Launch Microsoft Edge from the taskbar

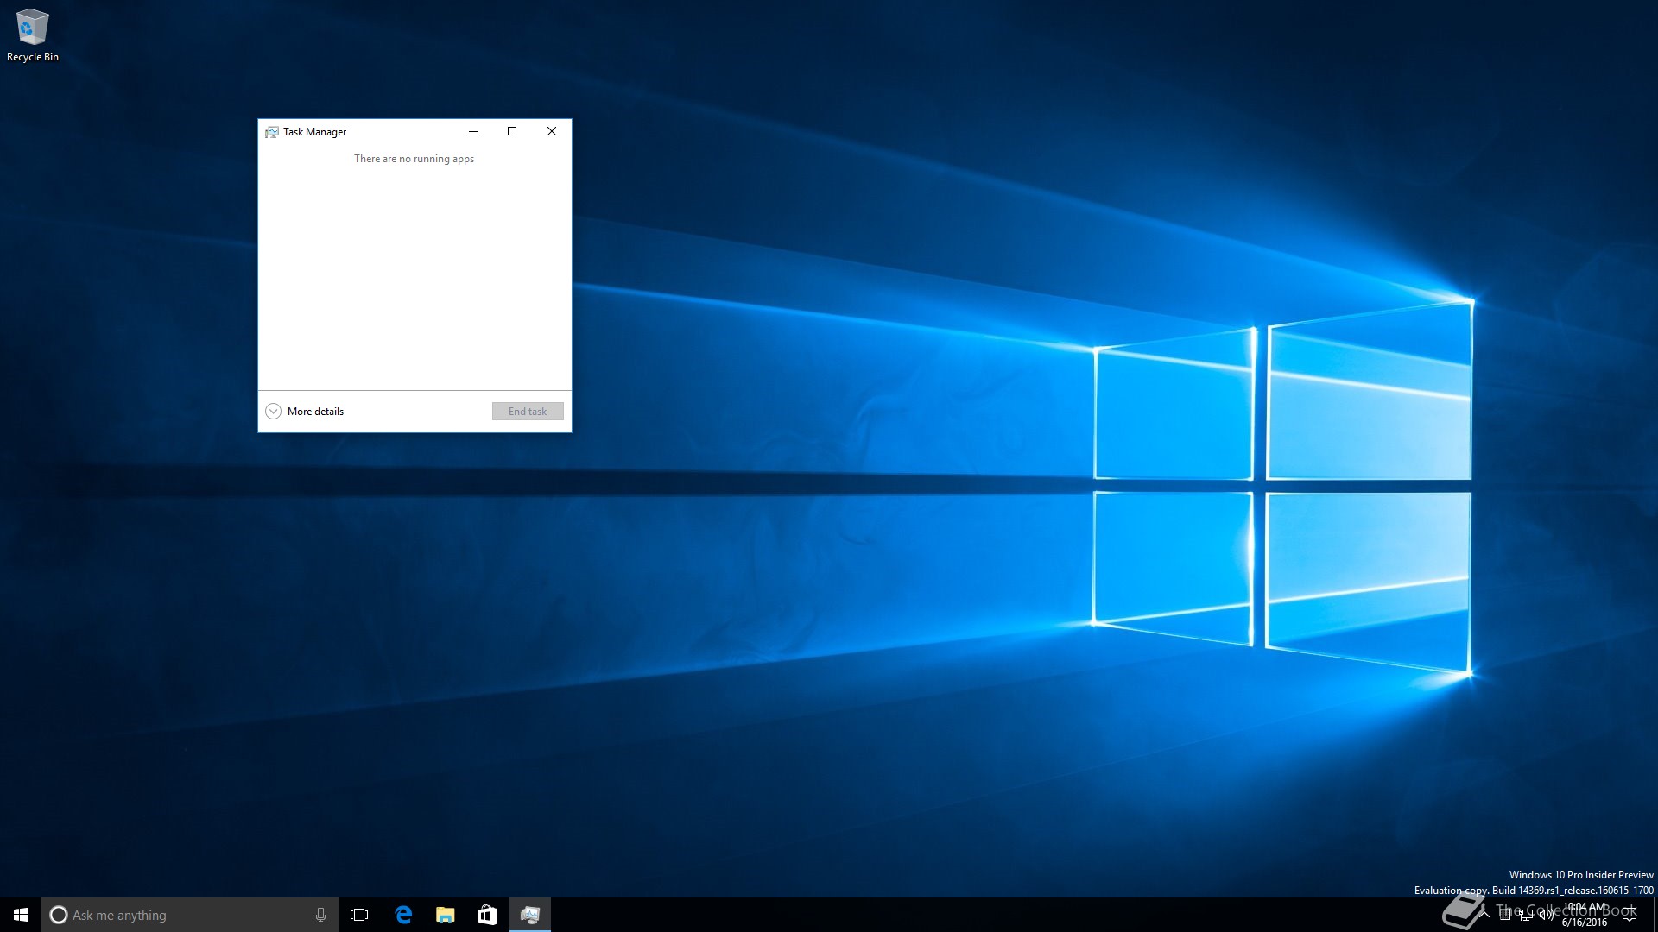click(x=403, y=915)
